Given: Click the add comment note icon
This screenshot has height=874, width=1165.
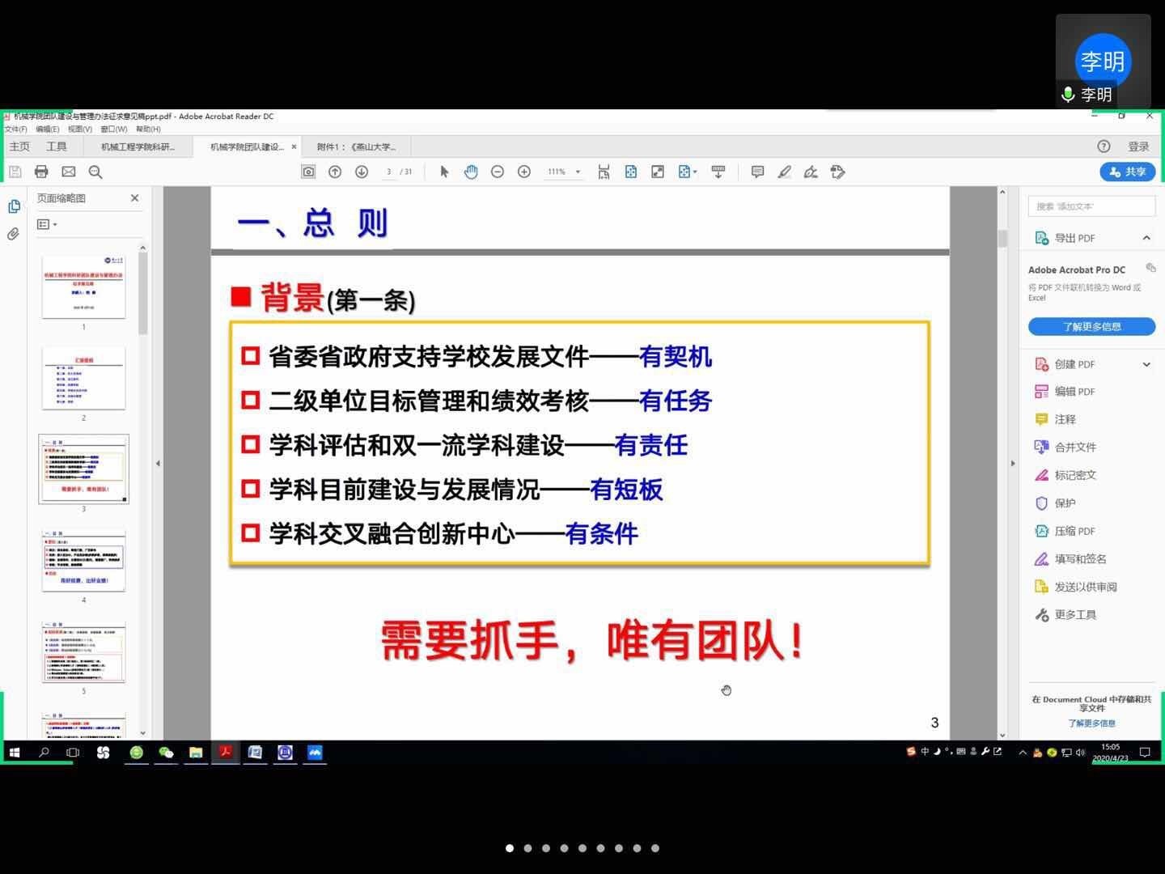Looking at the screenshot, I should pyautogui.click(x=757, y=172).
